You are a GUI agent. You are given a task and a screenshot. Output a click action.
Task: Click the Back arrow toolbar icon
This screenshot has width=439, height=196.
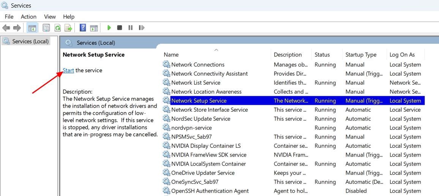click(x=6, y=28)
